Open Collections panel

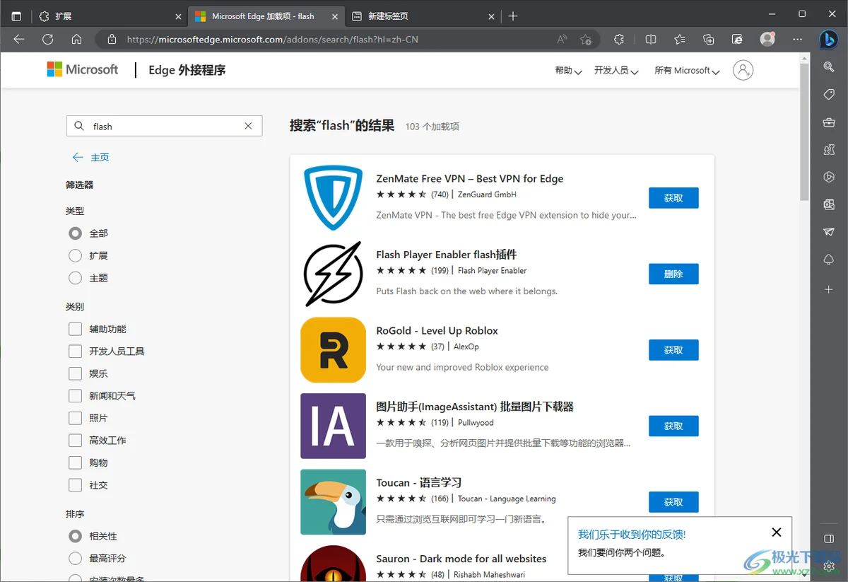[709, 40]
